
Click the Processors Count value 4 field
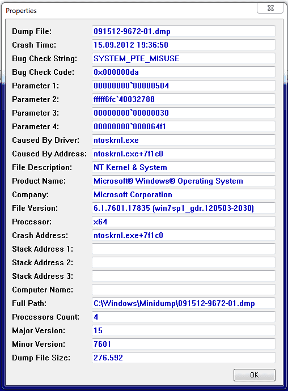(184, 317)
